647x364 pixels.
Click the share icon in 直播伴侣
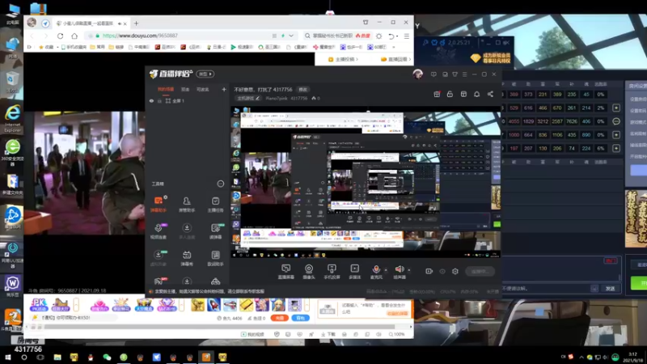[x=490, y=94]
